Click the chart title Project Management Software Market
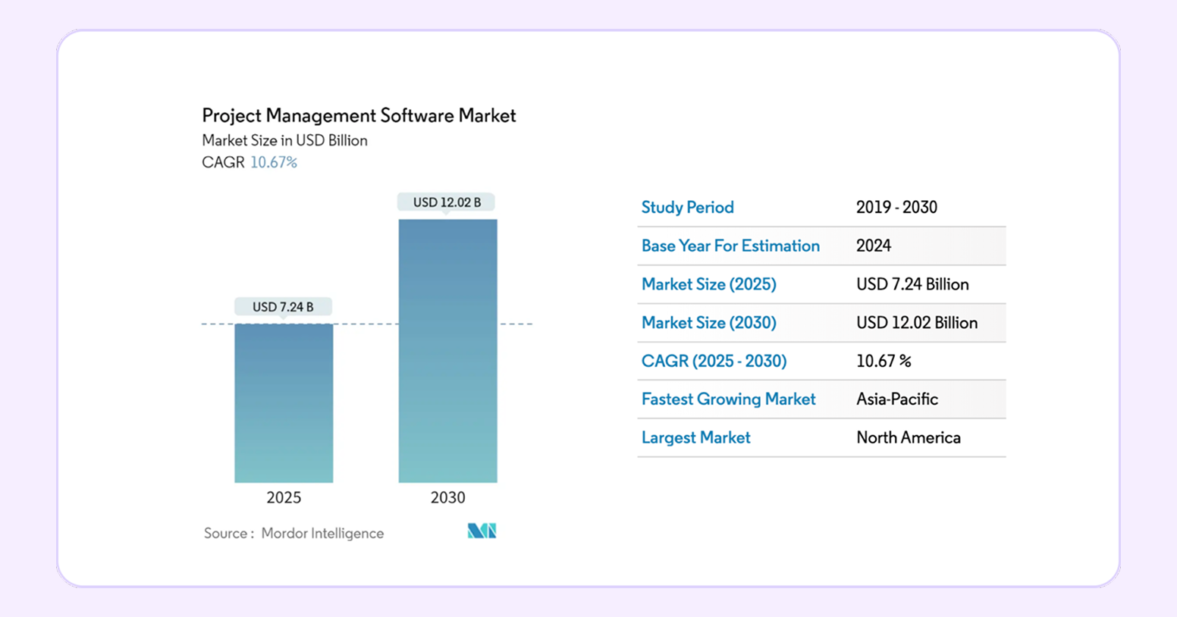Viewport: 1177px width, 617px height. (359, 115)
